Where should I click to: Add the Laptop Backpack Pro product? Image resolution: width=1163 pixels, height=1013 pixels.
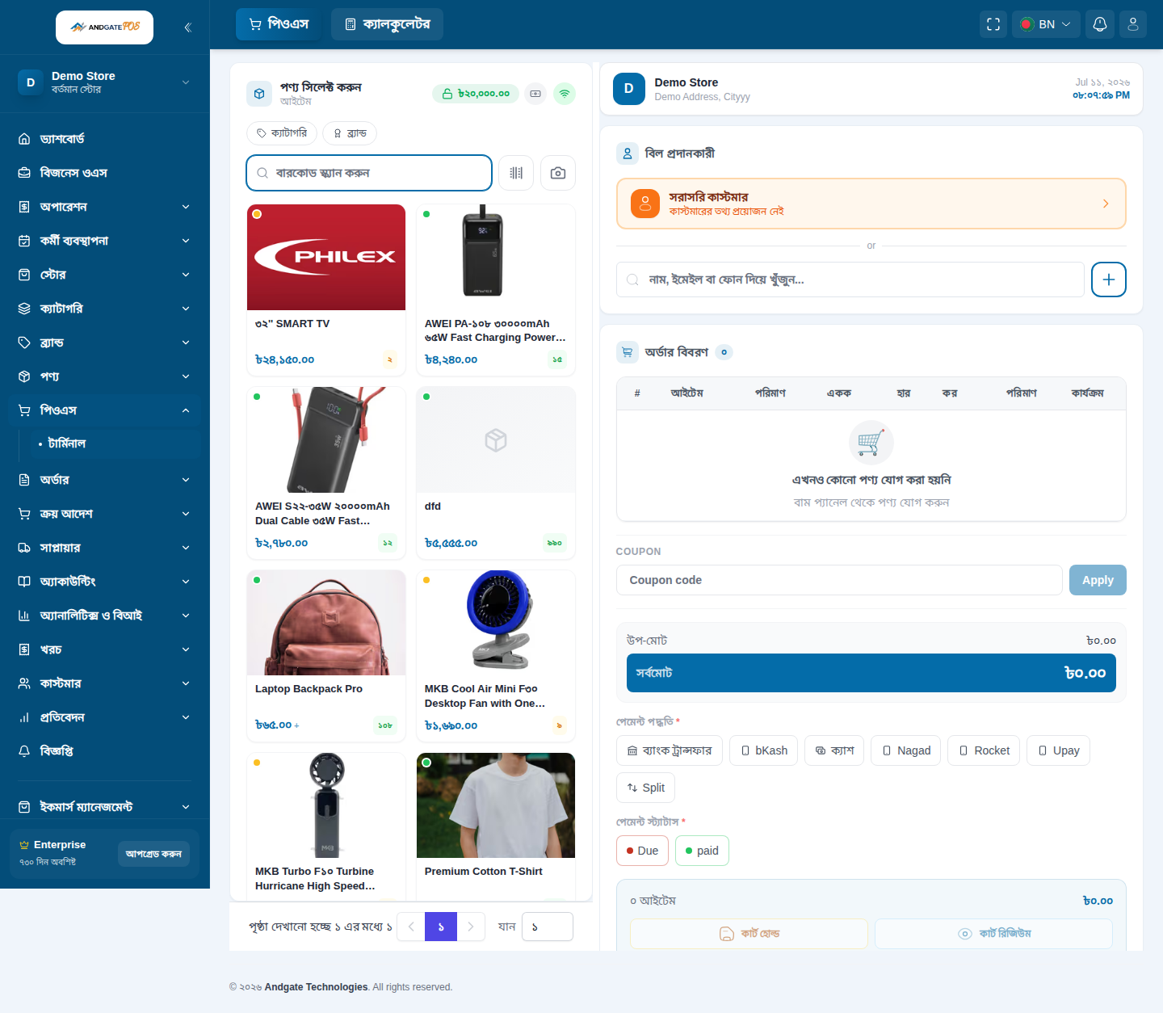click(x=326, y=656)
